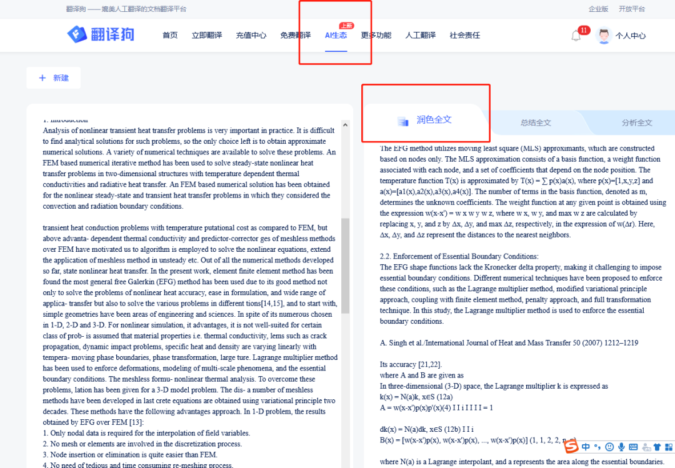
Task: Click text '2.2. Enforcement of Essential Boundary Conditions:'
Action: click(459, 257)
